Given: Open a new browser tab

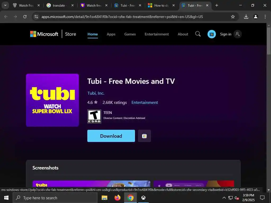Looking at the screenshot, I should (216, 5).
